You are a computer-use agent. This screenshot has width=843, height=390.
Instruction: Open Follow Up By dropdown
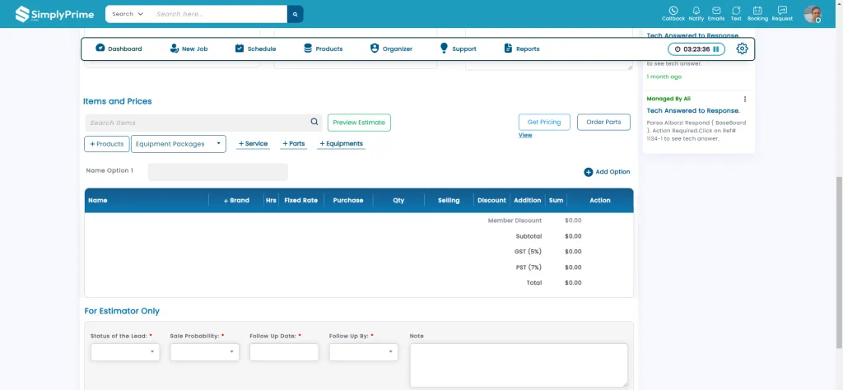pyautogui.click(x=364, y=352)
